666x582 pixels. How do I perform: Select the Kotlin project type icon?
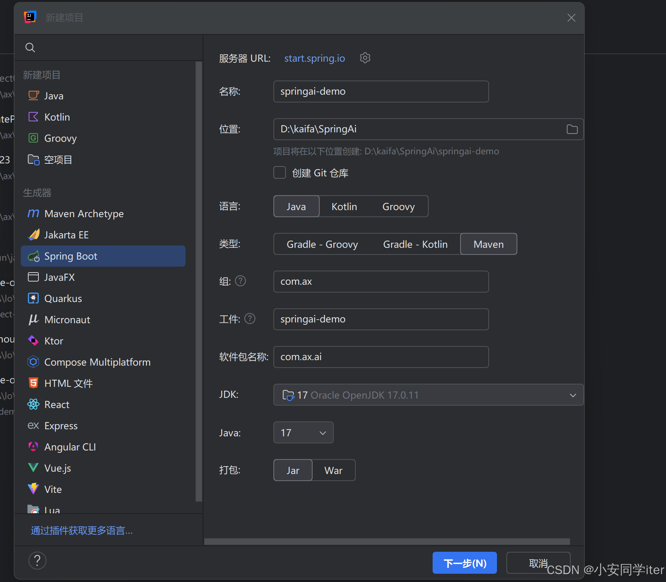pos(34,117)
